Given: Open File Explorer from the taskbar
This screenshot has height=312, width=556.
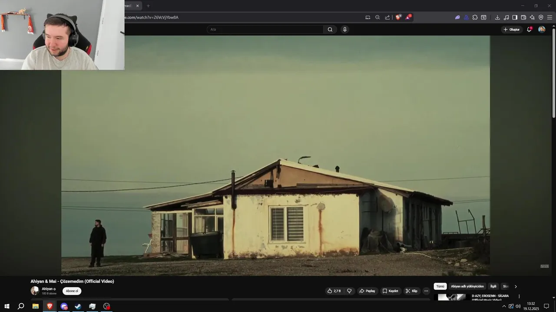Looking at the screenshot, I should point(36,306).
